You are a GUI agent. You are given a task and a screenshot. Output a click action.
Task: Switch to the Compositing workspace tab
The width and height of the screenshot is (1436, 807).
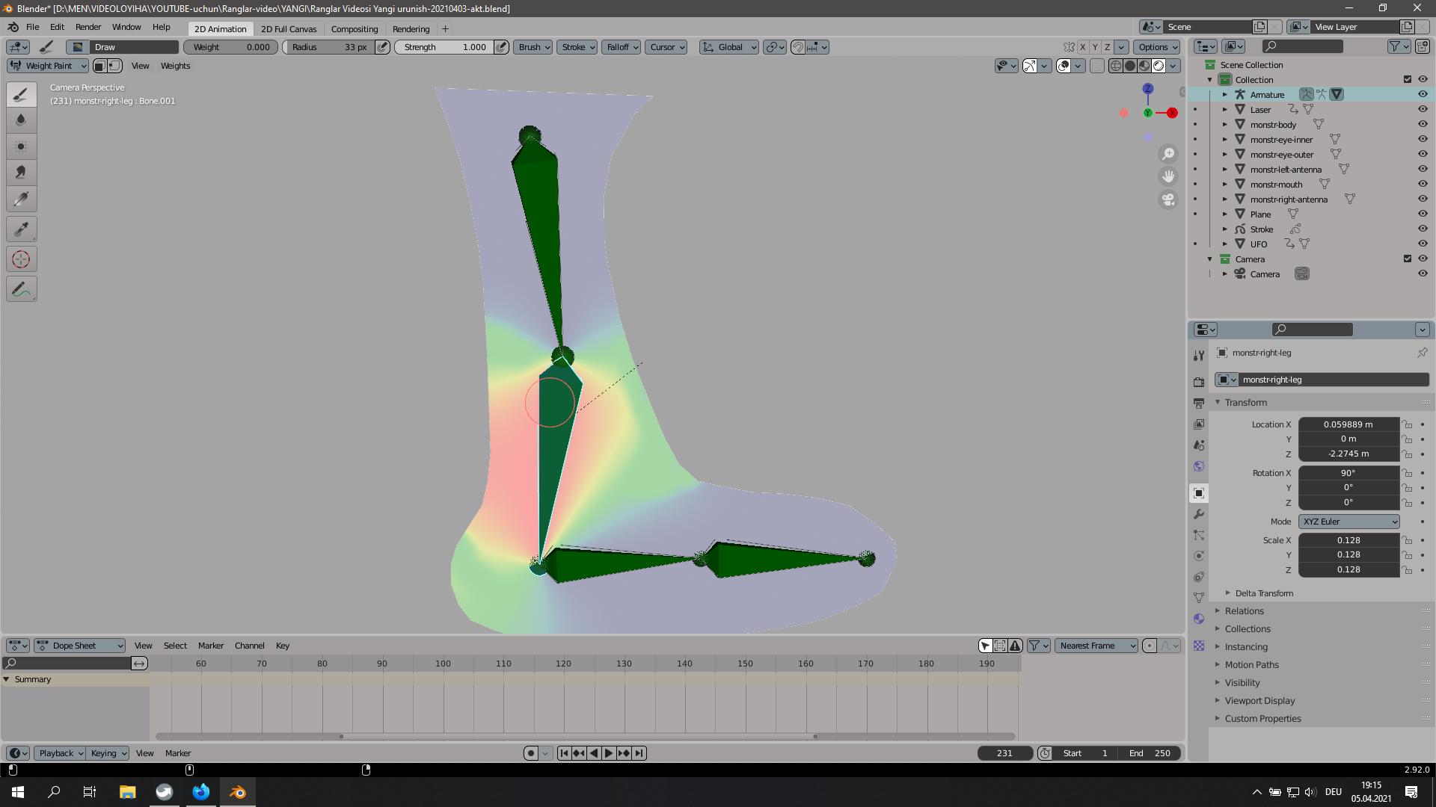pos(355,29)
